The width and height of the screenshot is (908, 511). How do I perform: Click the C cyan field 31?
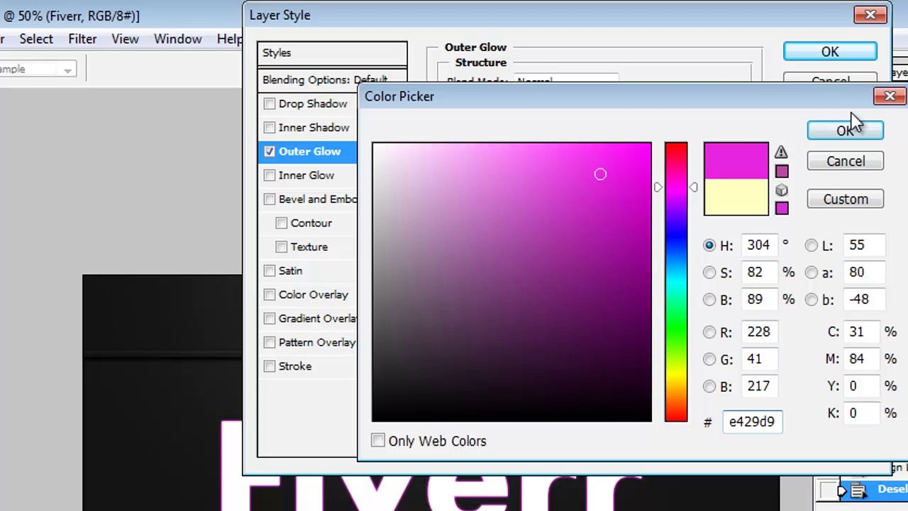[861, 332]
